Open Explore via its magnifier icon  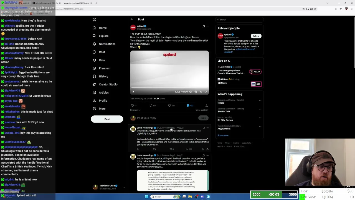(x=94, y=36)
